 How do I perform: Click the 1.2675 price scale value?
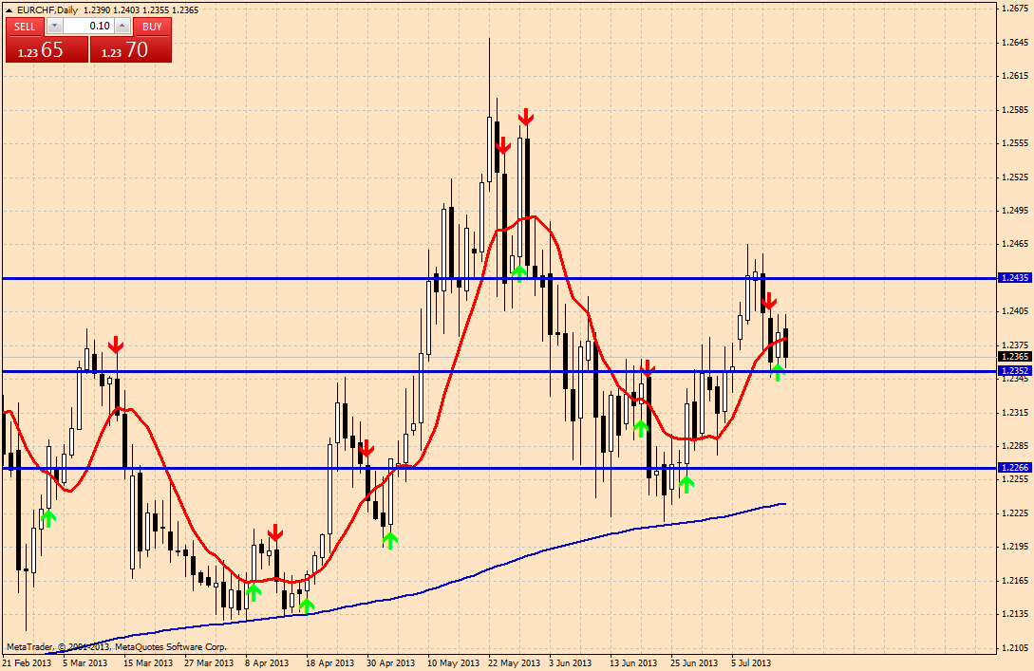click(1015, 9)
